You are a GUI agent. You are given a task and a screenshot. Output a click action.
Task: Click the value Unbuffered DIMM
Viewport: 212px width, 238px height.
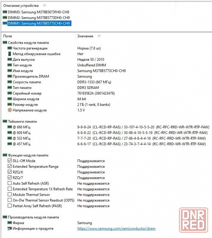[x=91, y=65]
